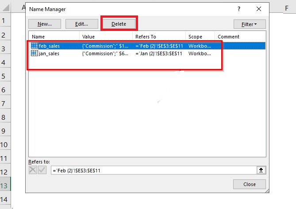Select worksheet row header 1
This screenshot has height=209, width=296.
pos(5,20)
